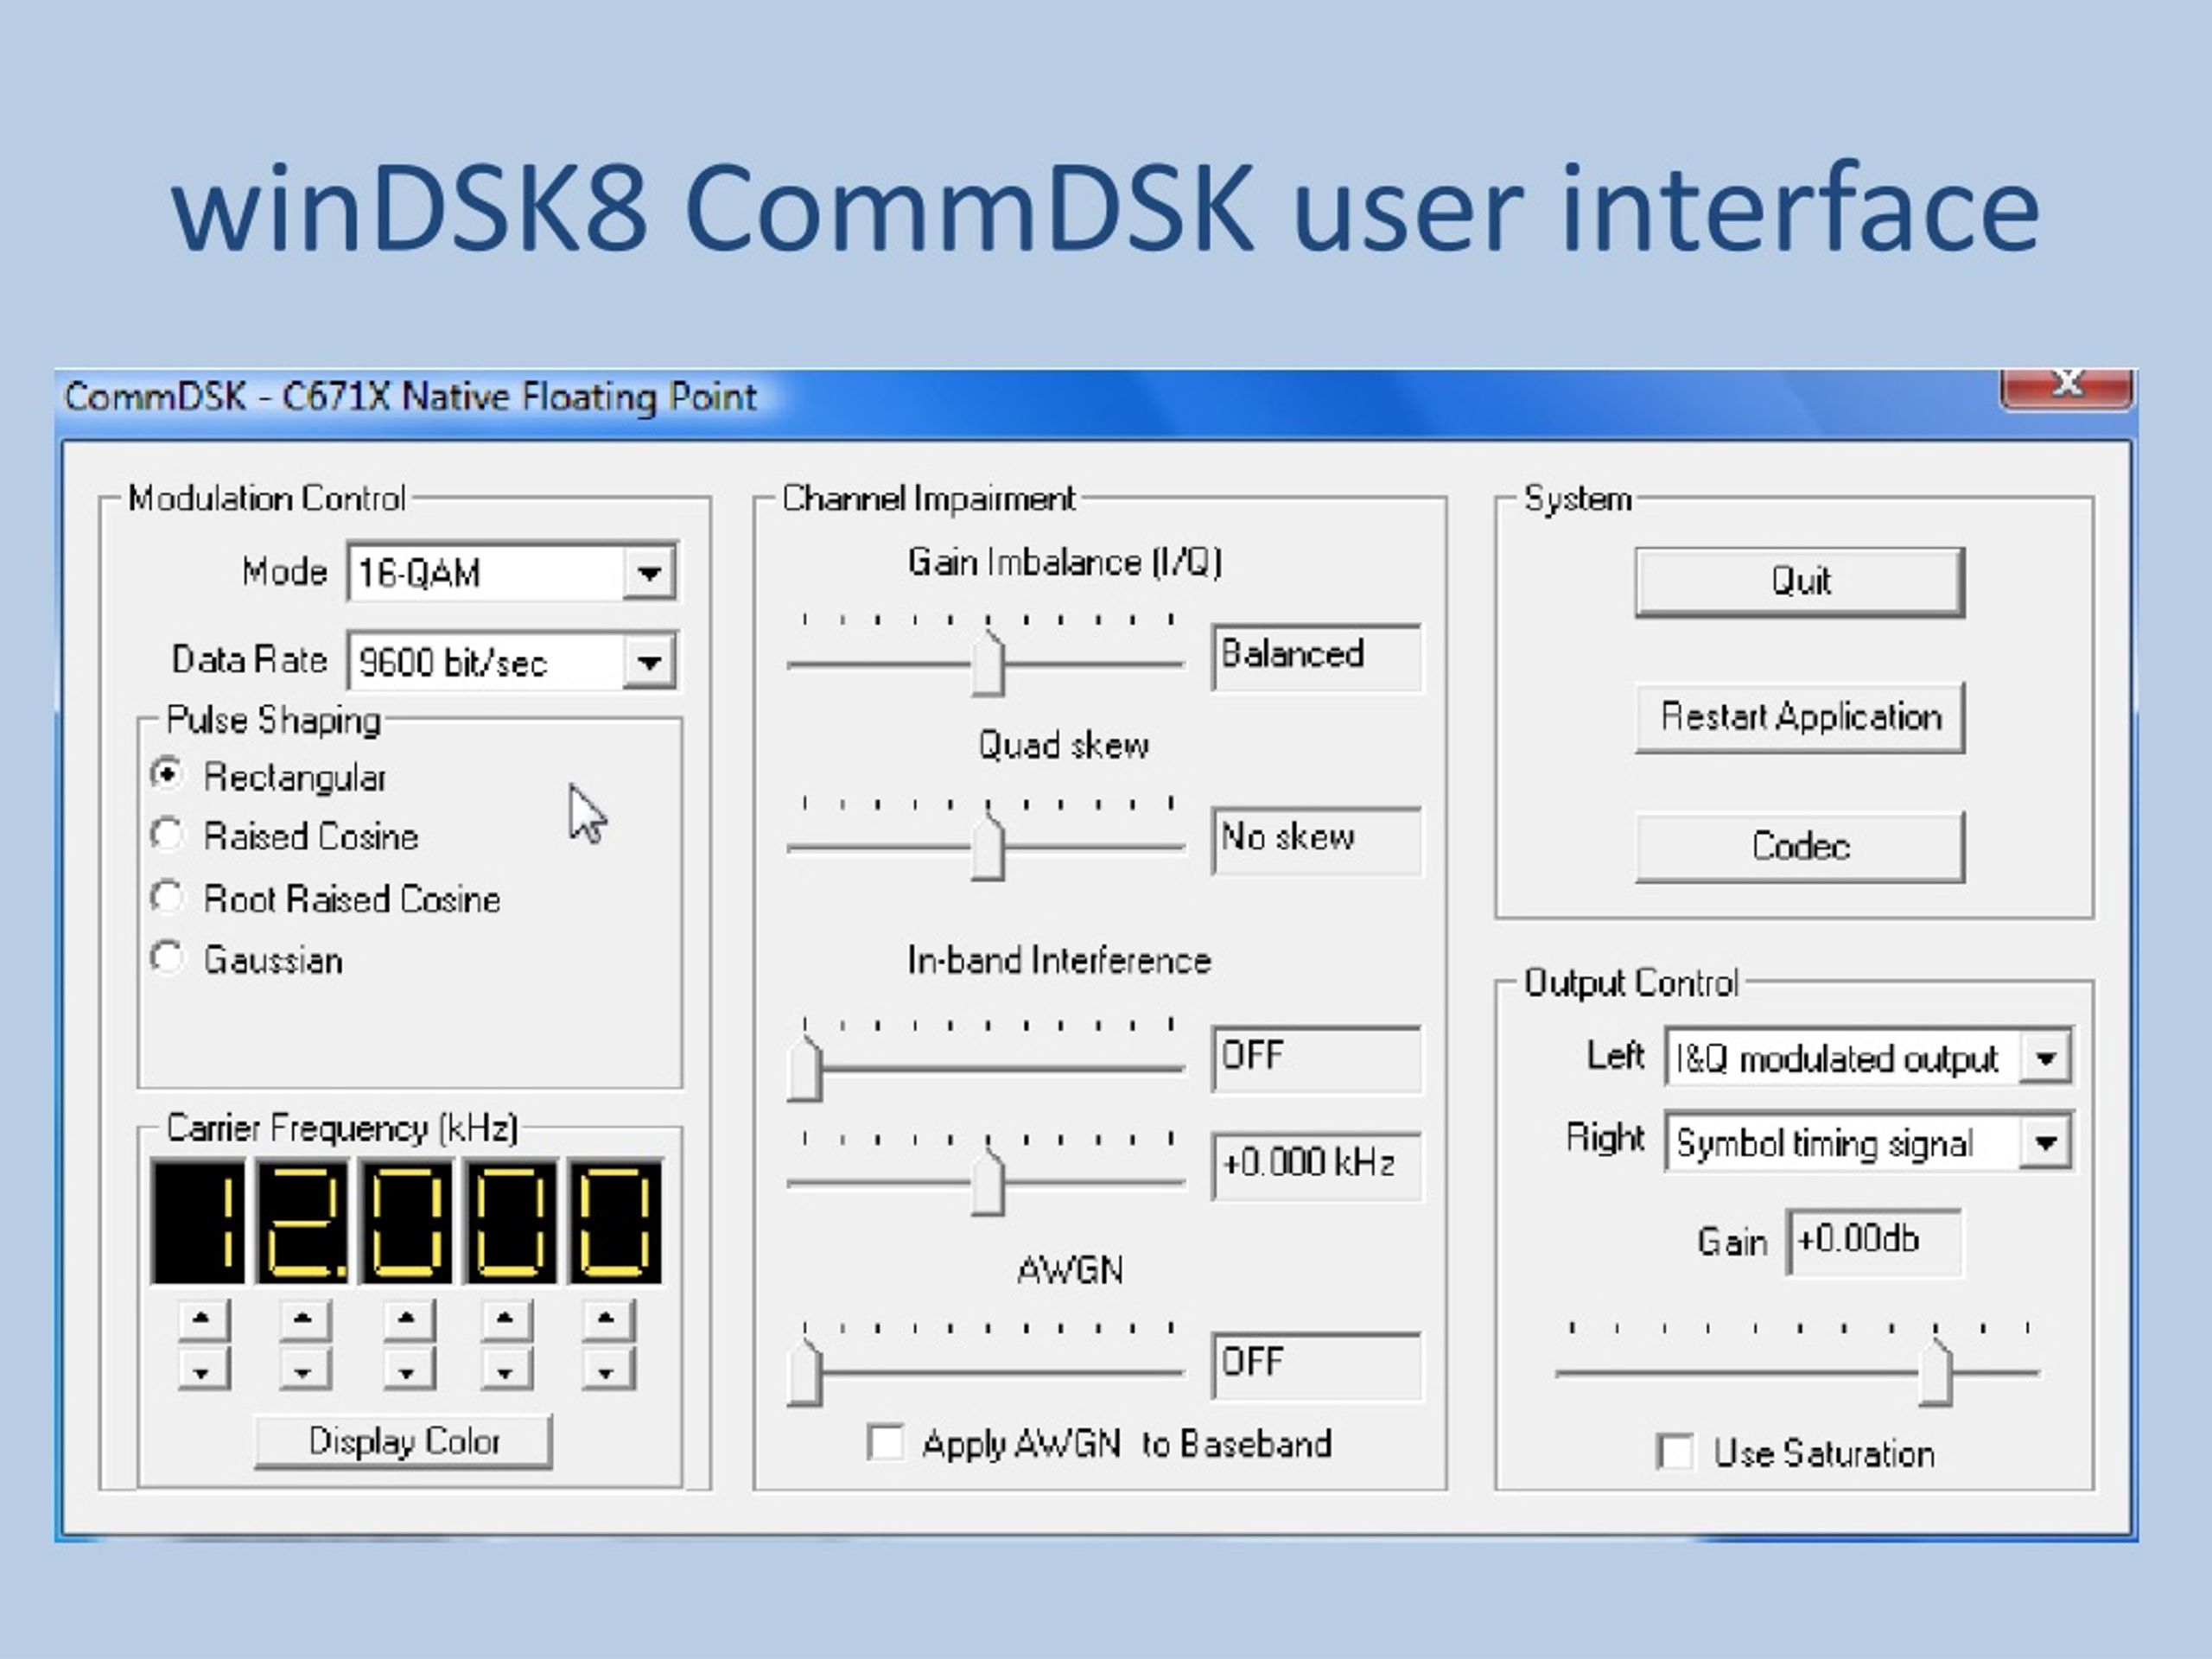2212x1659 pixels.
Task: Click Restart Application button
Action: pos(1800,717)
